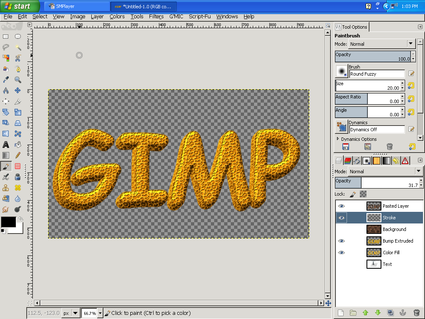This screenshot has width=425, height=319.
Task: Activate the Scissors Select tool
Action: (18, 58)
